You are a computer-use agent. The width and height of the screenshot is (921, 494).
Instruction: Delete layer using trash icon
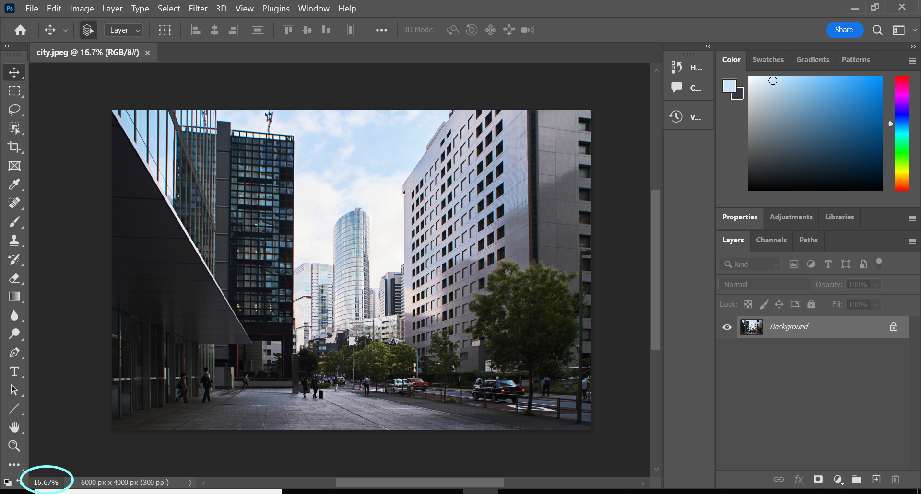point(895,479)
